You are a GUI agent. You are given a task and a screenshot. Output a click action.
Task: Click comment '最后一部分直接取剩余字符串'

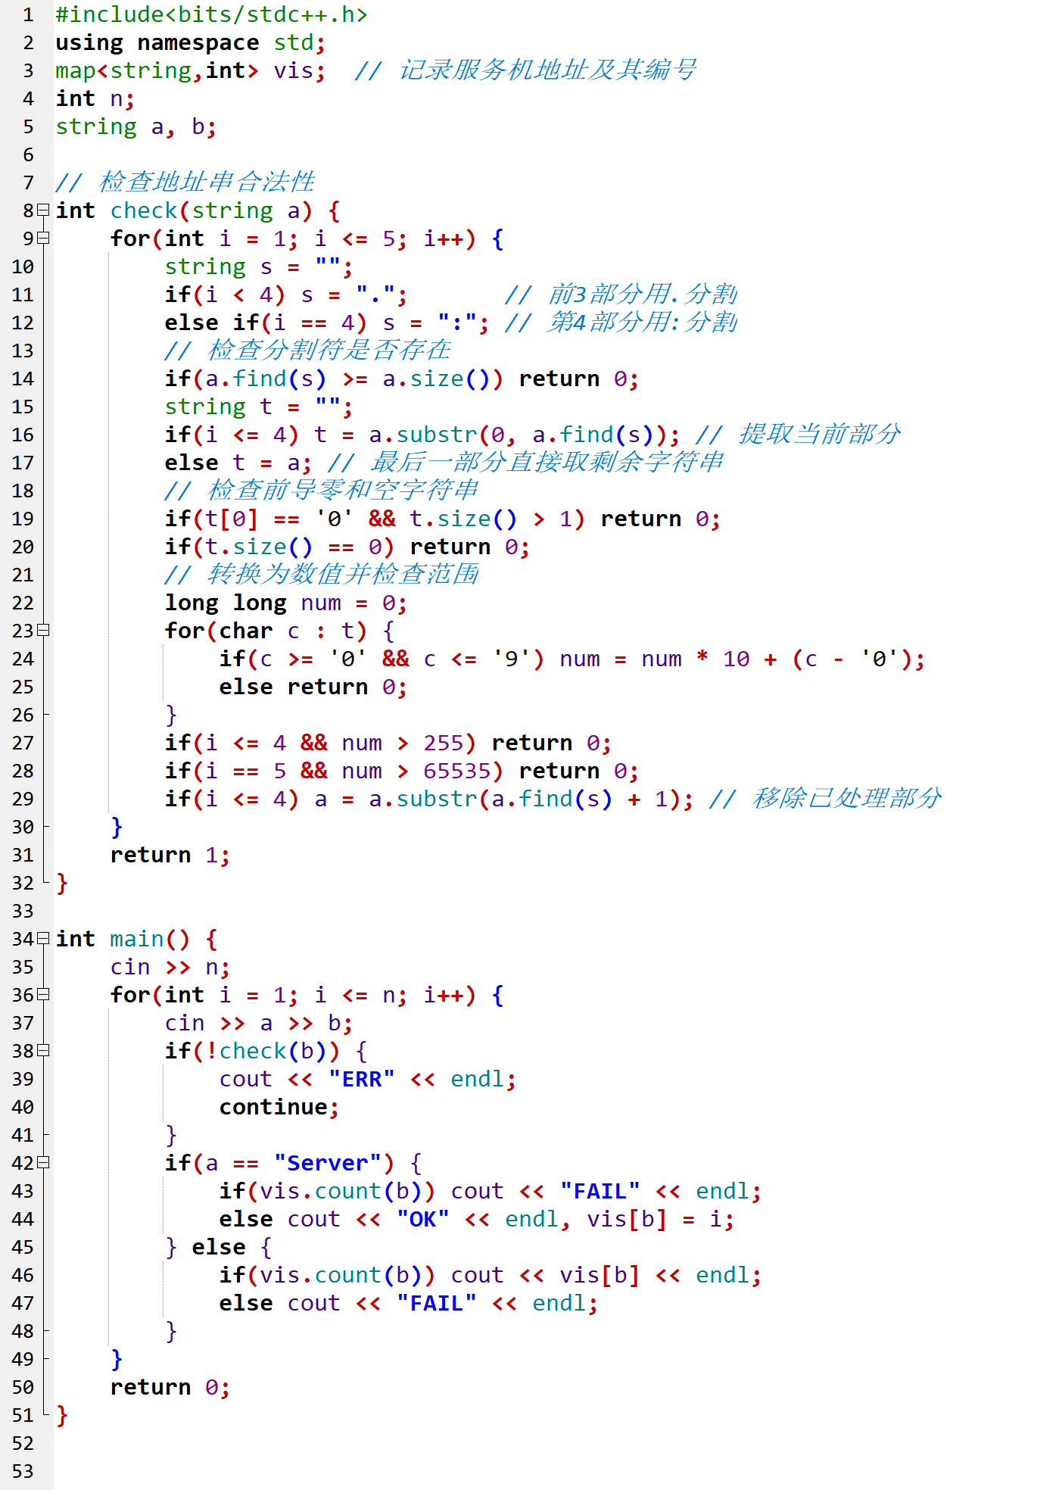click(x=547, y=462)
